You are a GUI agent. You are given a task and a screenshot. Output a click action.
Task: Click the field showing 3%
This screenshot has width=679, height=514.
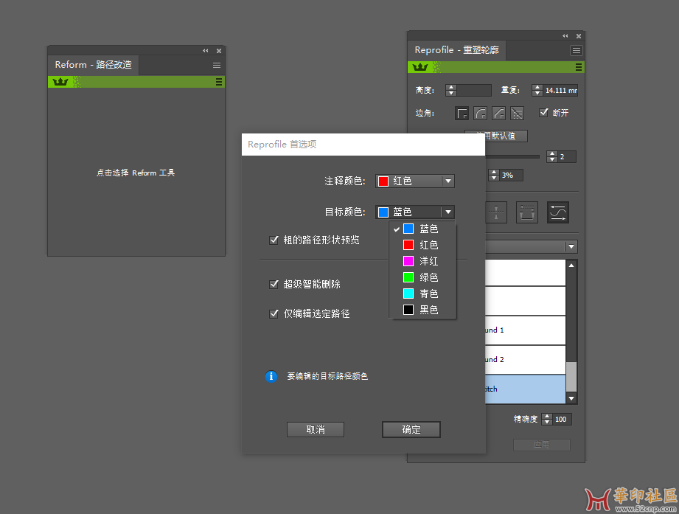coord(511,175)
